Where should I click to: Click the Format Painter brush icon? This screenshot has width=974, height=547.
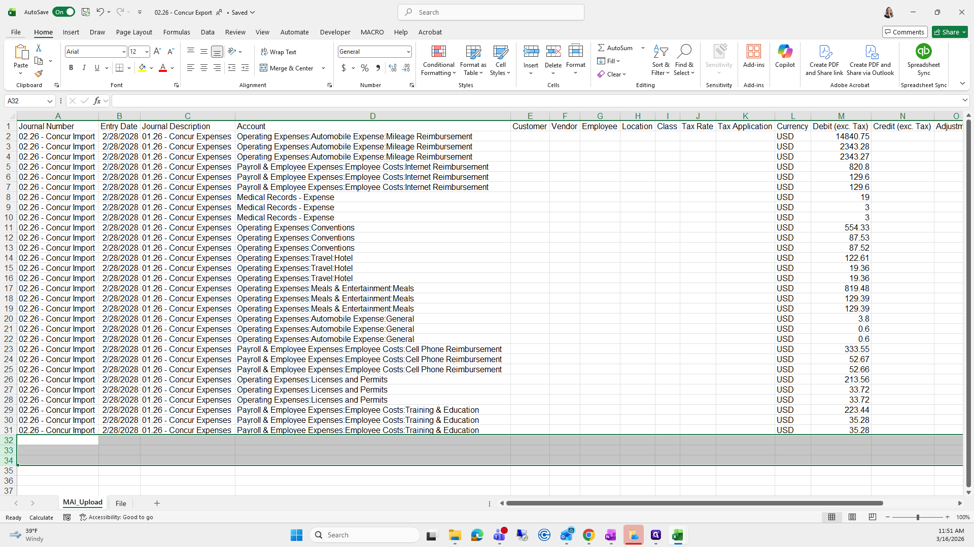click(x=39, y=74)
